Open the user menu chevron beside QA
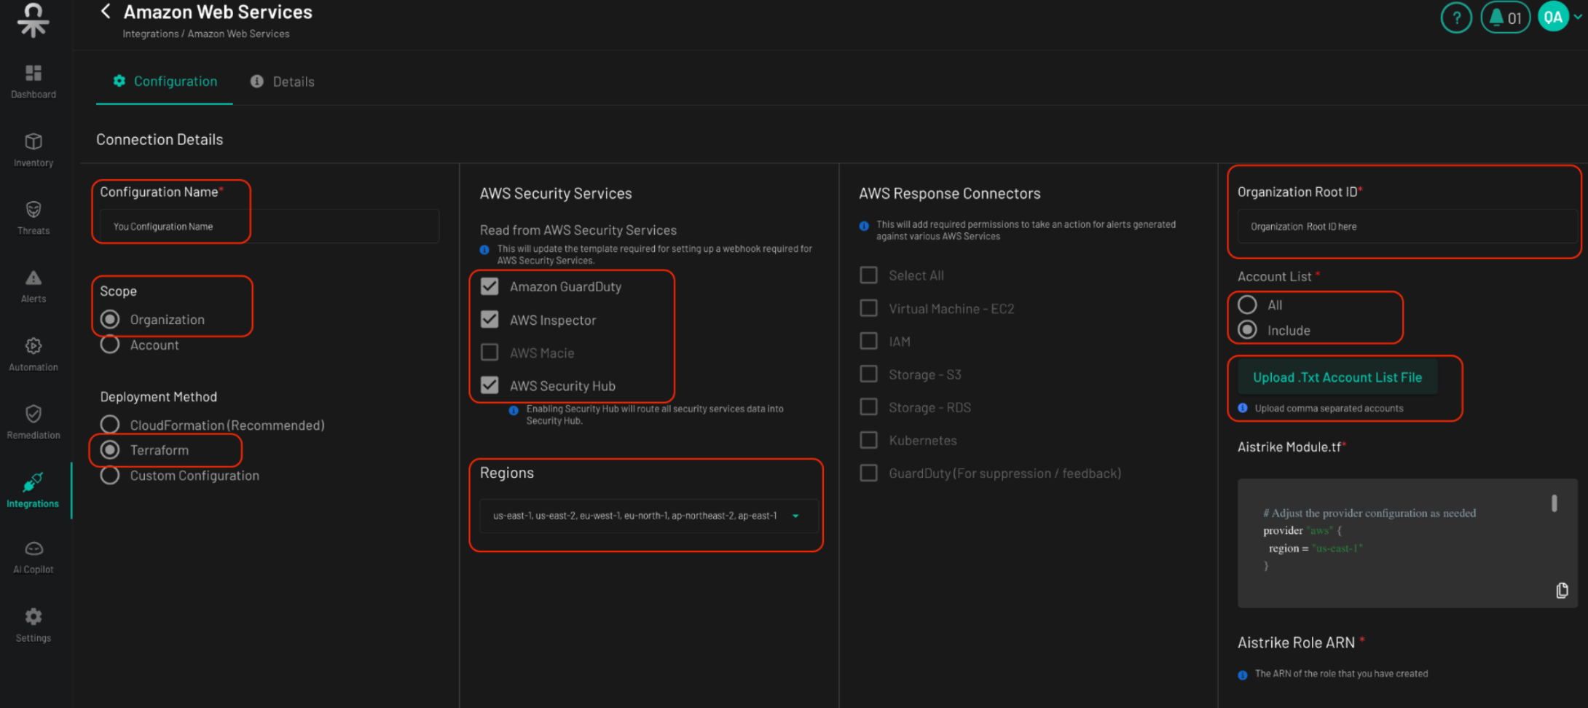 (1578, 17)
